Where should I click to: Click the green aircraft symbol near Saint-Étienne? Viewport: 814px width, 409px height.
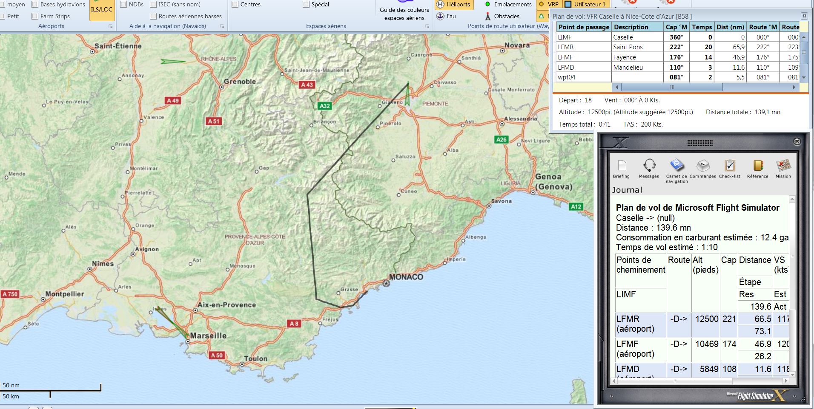pos(172,62)
